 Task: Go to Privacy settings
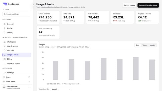tap(17, 33)
